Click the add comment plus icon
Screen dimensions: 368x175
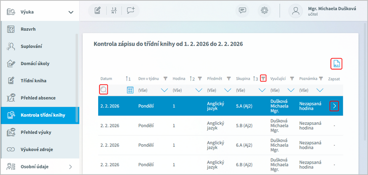click(x=130, y=11)
